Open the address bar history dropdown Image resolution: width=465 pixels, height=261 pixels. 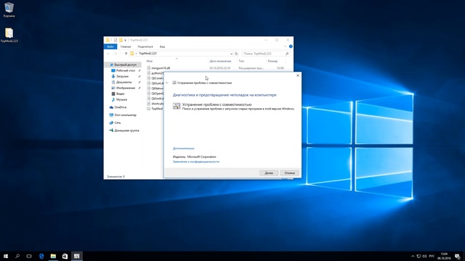(x=231, y=54)
